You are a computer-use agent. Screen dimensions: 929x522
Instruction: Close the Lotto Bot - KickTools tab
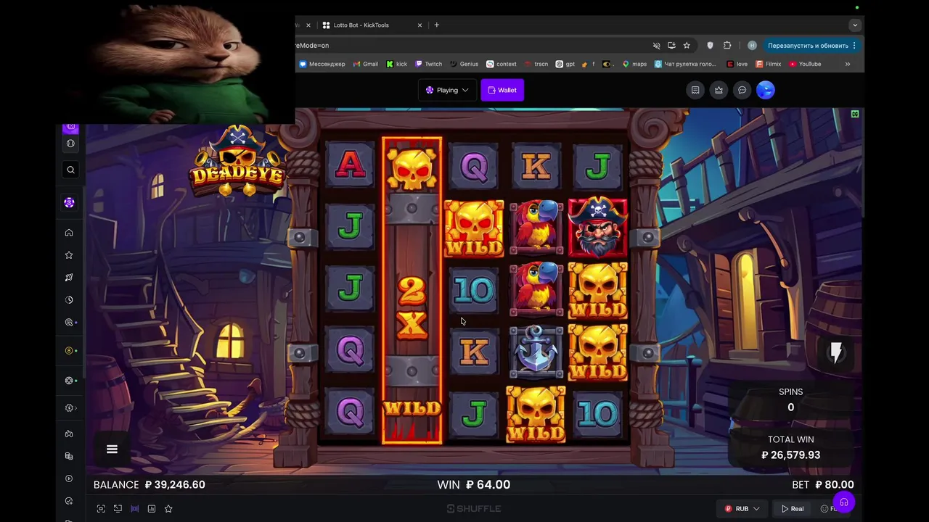pyautogui.click(x=420, y=25)
